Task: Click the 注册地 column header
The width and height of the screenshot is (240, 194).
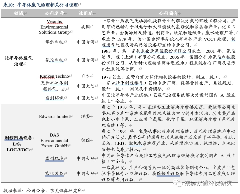Action: point(86,13)
